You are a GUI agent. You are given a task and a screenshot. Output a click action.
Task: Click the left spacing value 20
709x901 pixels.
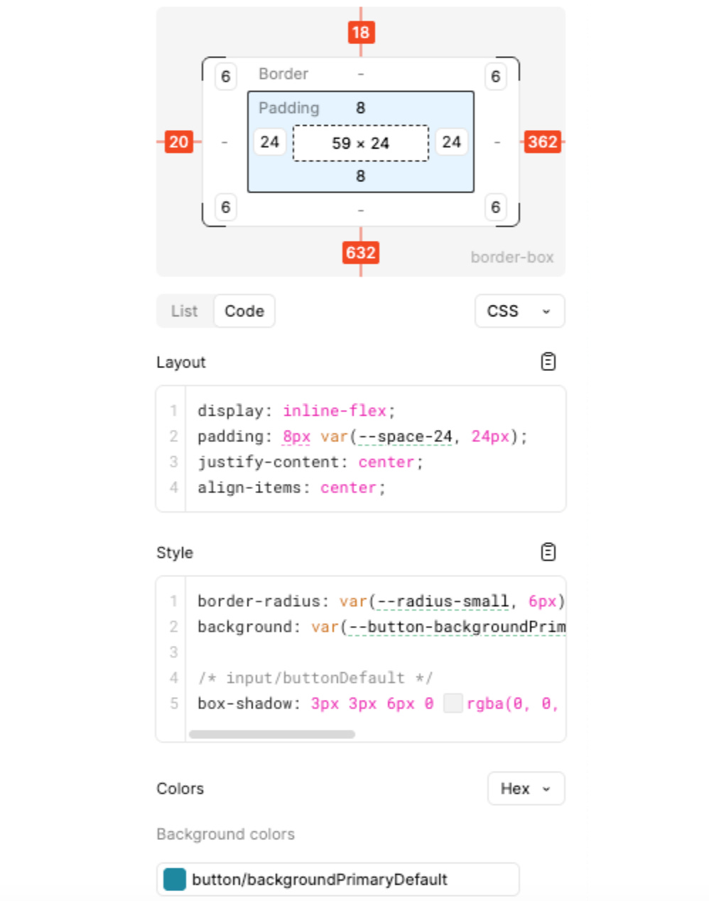click(x=179, y=142)
